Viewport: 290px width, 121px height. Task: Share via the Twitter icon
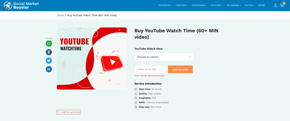point(49,61)
